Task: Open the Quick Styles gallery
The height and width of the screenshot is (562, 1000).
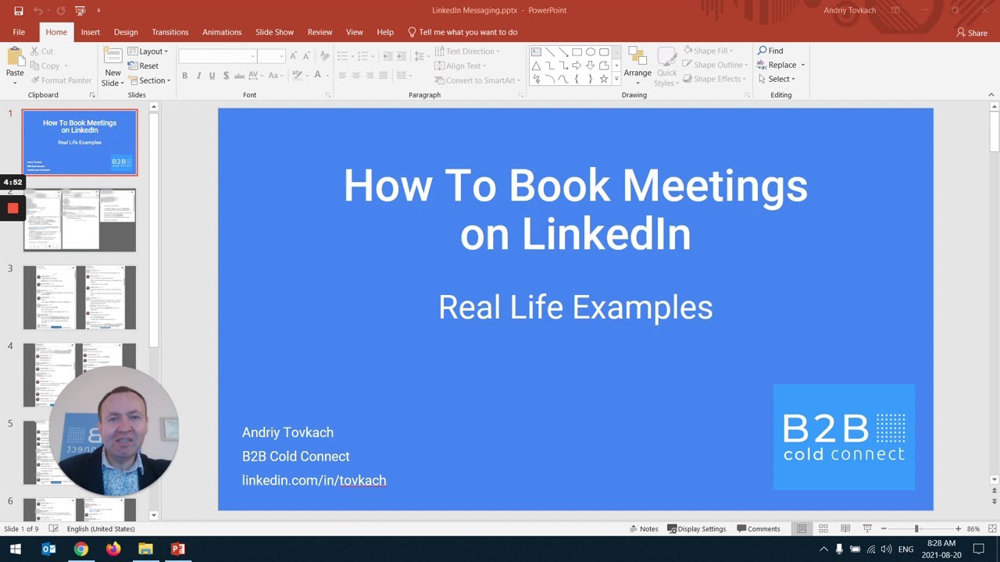Action: click(x=666, y=66)
